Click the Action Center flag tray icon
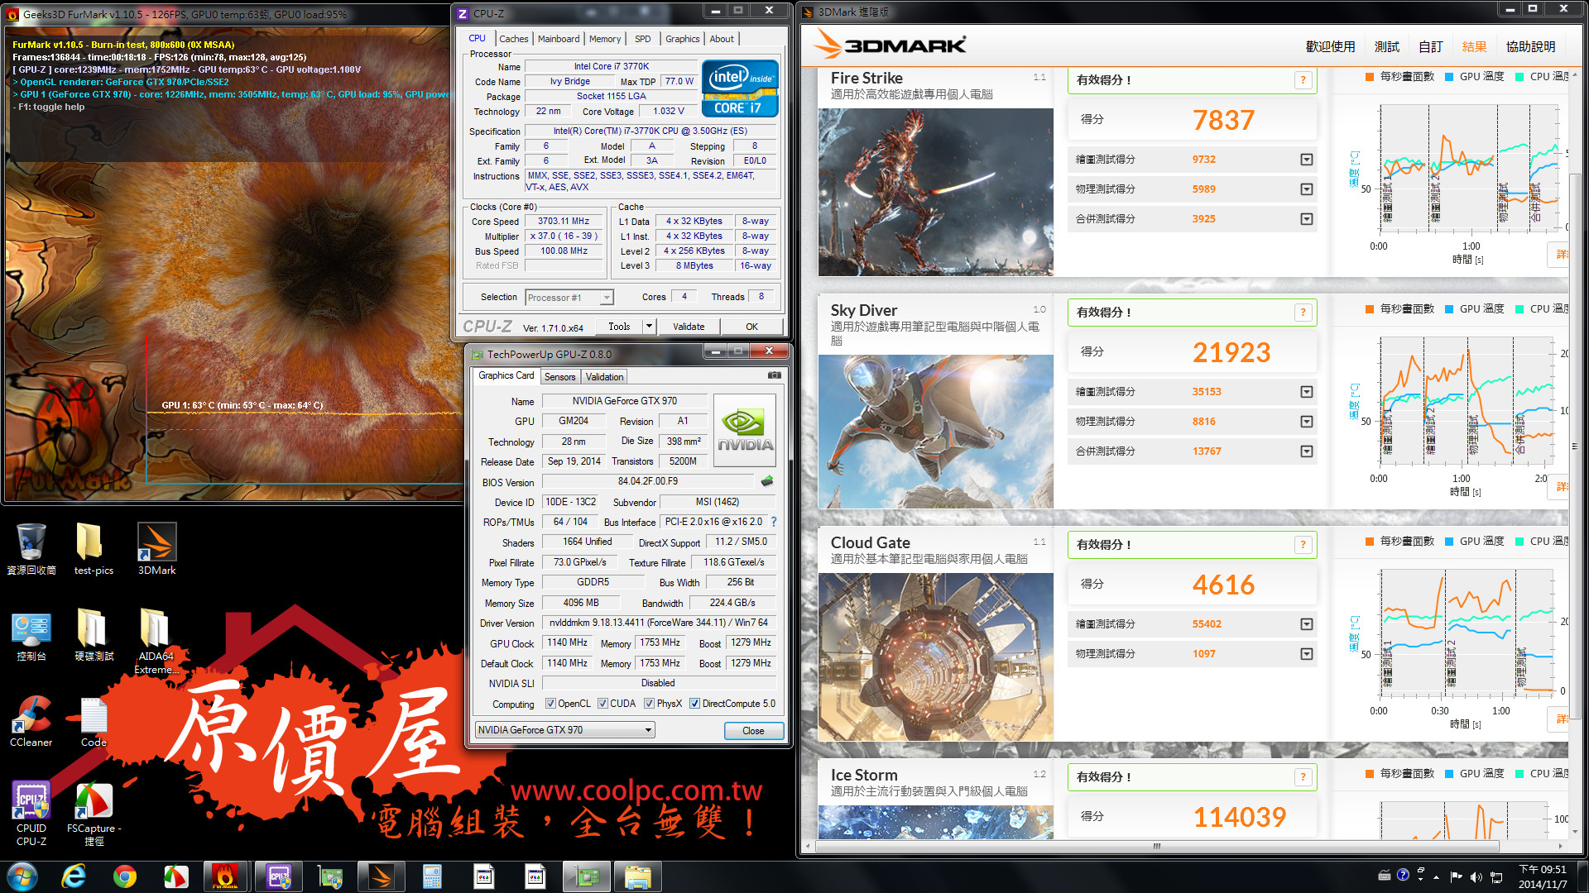Screen dimensions: 1589x893 [1456, 876]
